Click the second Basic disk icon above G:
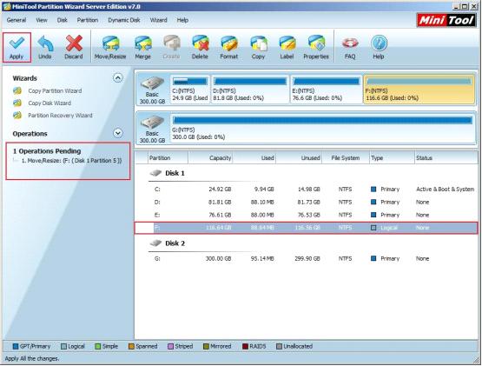 152,123
